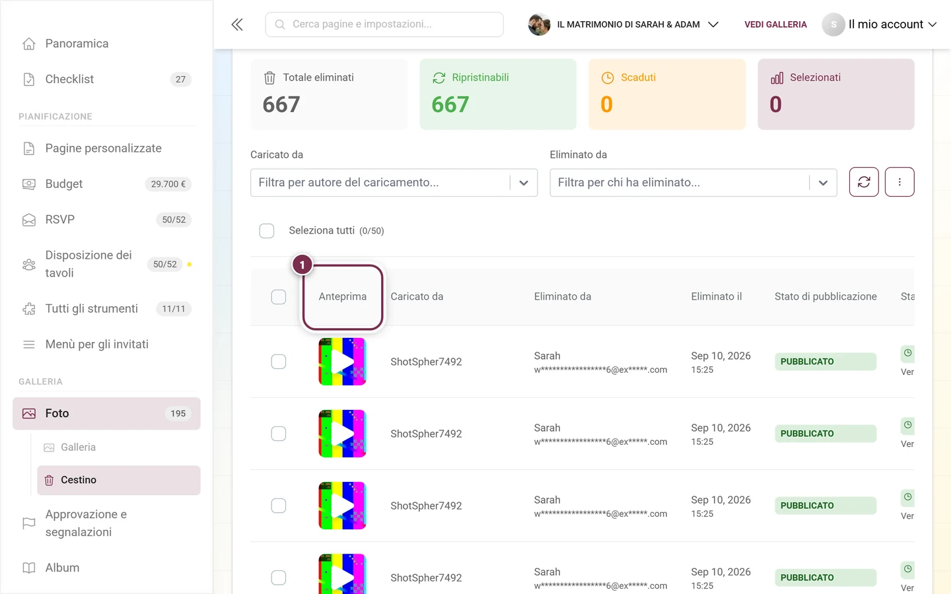Click the Scaduti clock icon
Viewport: 951px width, 594px height.
(x=608, y=78)
